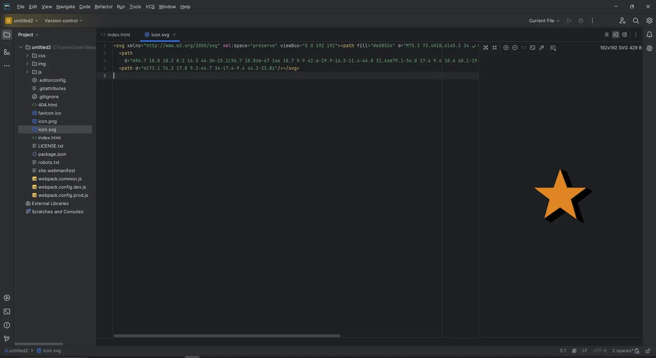Open Services tool window icon
Screen dimensions: 656x358
coord(7,298)
